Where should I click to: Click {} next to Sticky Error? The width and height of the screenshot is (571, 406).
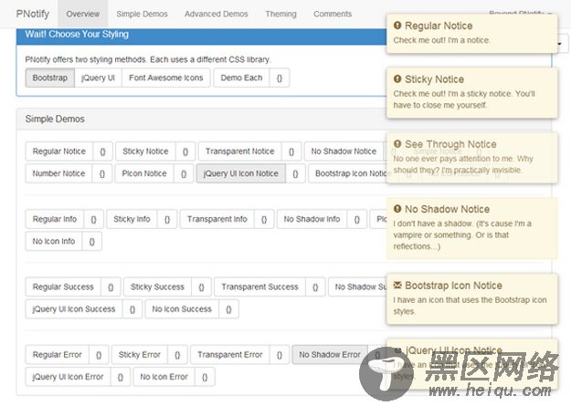tap(177, 355)
